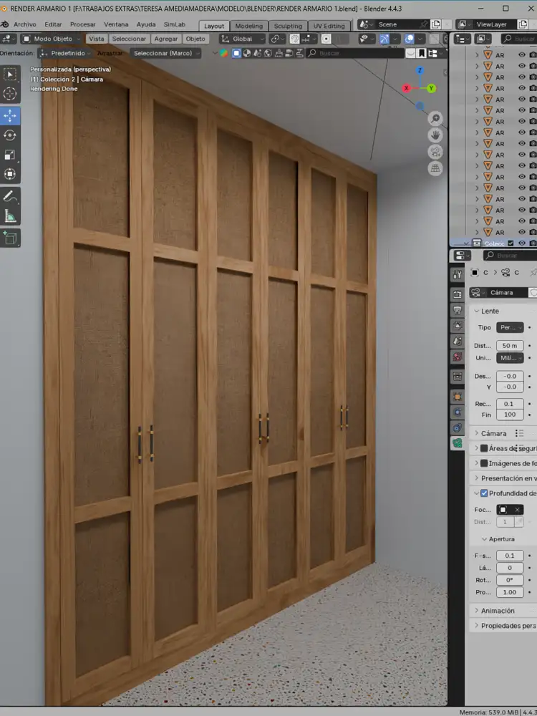Switch perspective/orthographic with the grid gizmo
This screenshot has height=716, width=537.
coord(435,168)
